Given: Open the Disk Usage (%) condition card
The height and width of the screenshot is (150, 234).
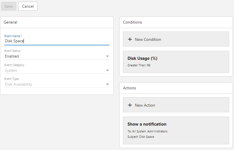Looking at the screenshot, I should 176,62.
